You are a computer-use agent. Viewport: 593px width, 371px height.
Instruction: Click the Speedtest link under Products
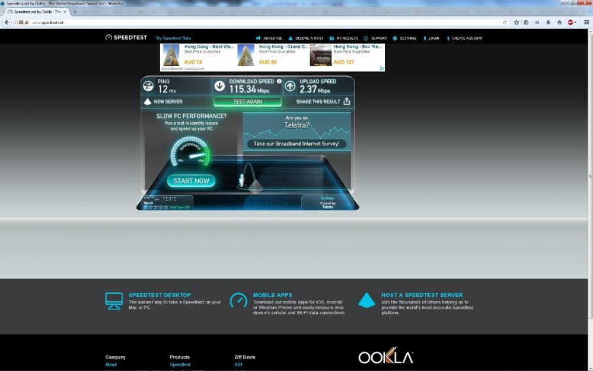(x=180, y=364)
